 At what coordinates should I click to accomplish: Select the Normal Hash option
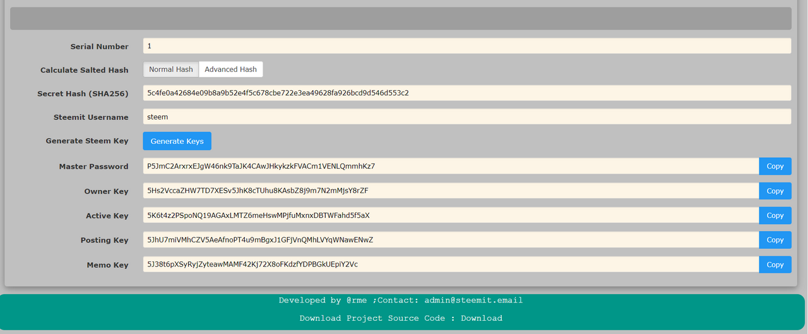click(171, 69)
